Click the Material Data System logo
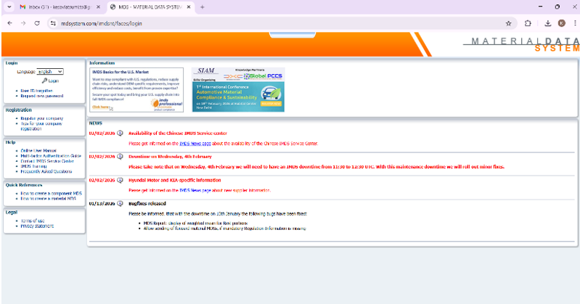 click(521, 44)
